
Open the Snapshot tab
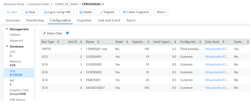84,20
